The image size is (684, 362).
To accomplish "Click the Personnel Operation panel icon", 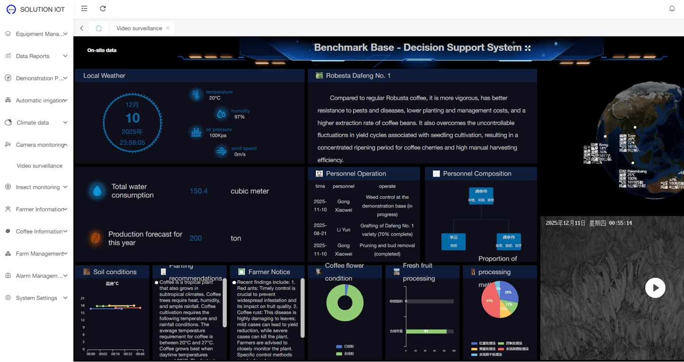I will point(319,174).
